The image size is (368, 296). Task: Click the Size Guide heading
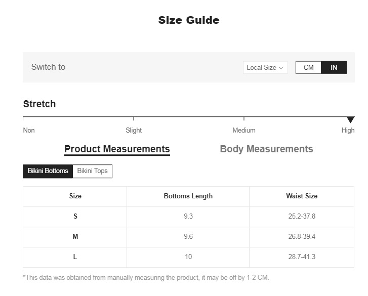189,21
